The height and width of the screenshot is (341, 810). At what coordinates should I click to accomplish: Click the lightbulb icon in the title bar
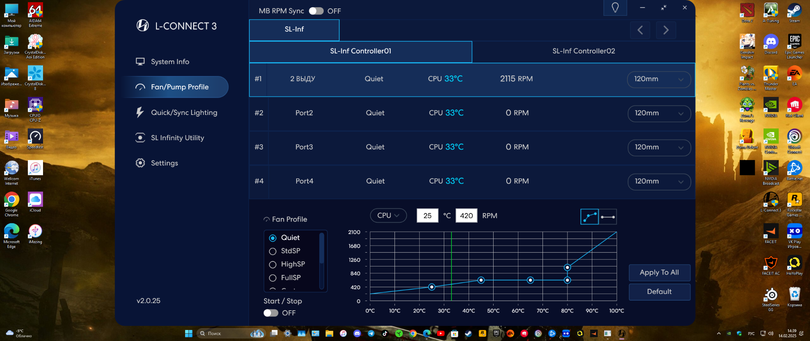click(x=615, y=8)
